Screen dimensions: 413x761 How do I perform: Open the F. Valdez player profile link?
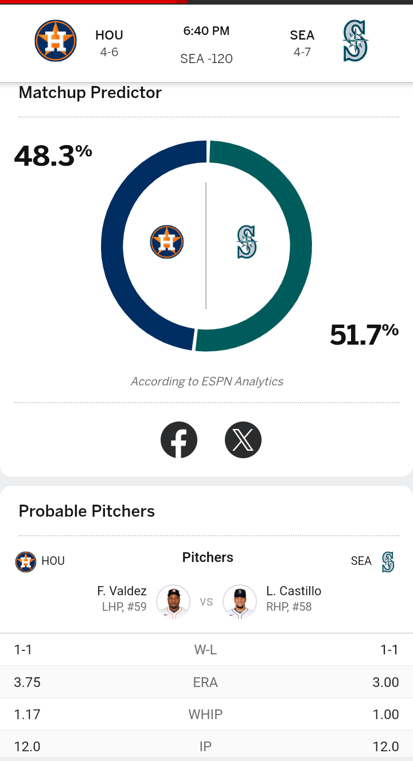(x=122, y=591)
